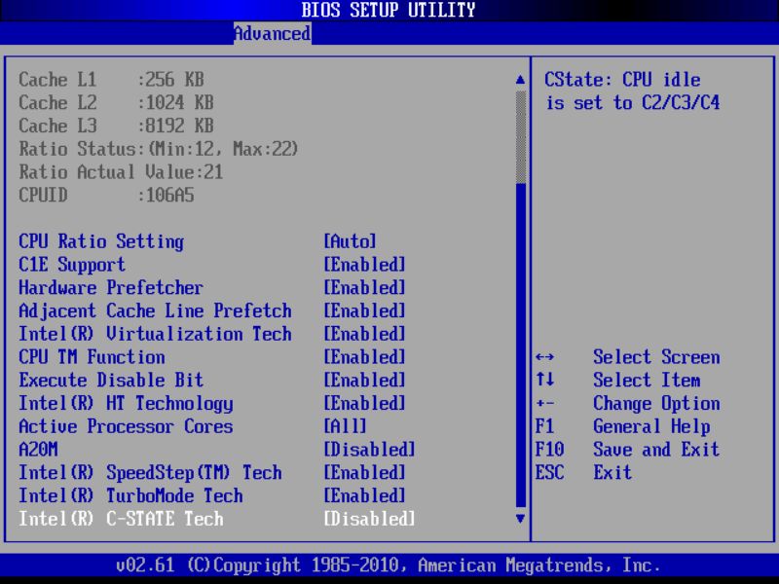Click the scrollbar up arrow

coord(515,76)
